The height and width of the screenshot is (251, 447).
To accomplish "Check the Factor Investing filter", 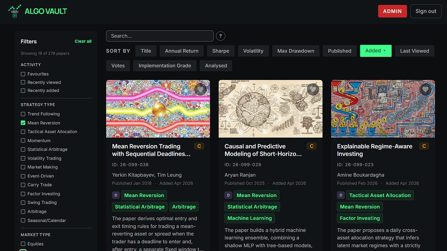I will pyautogui.click(x=23, y=194).
